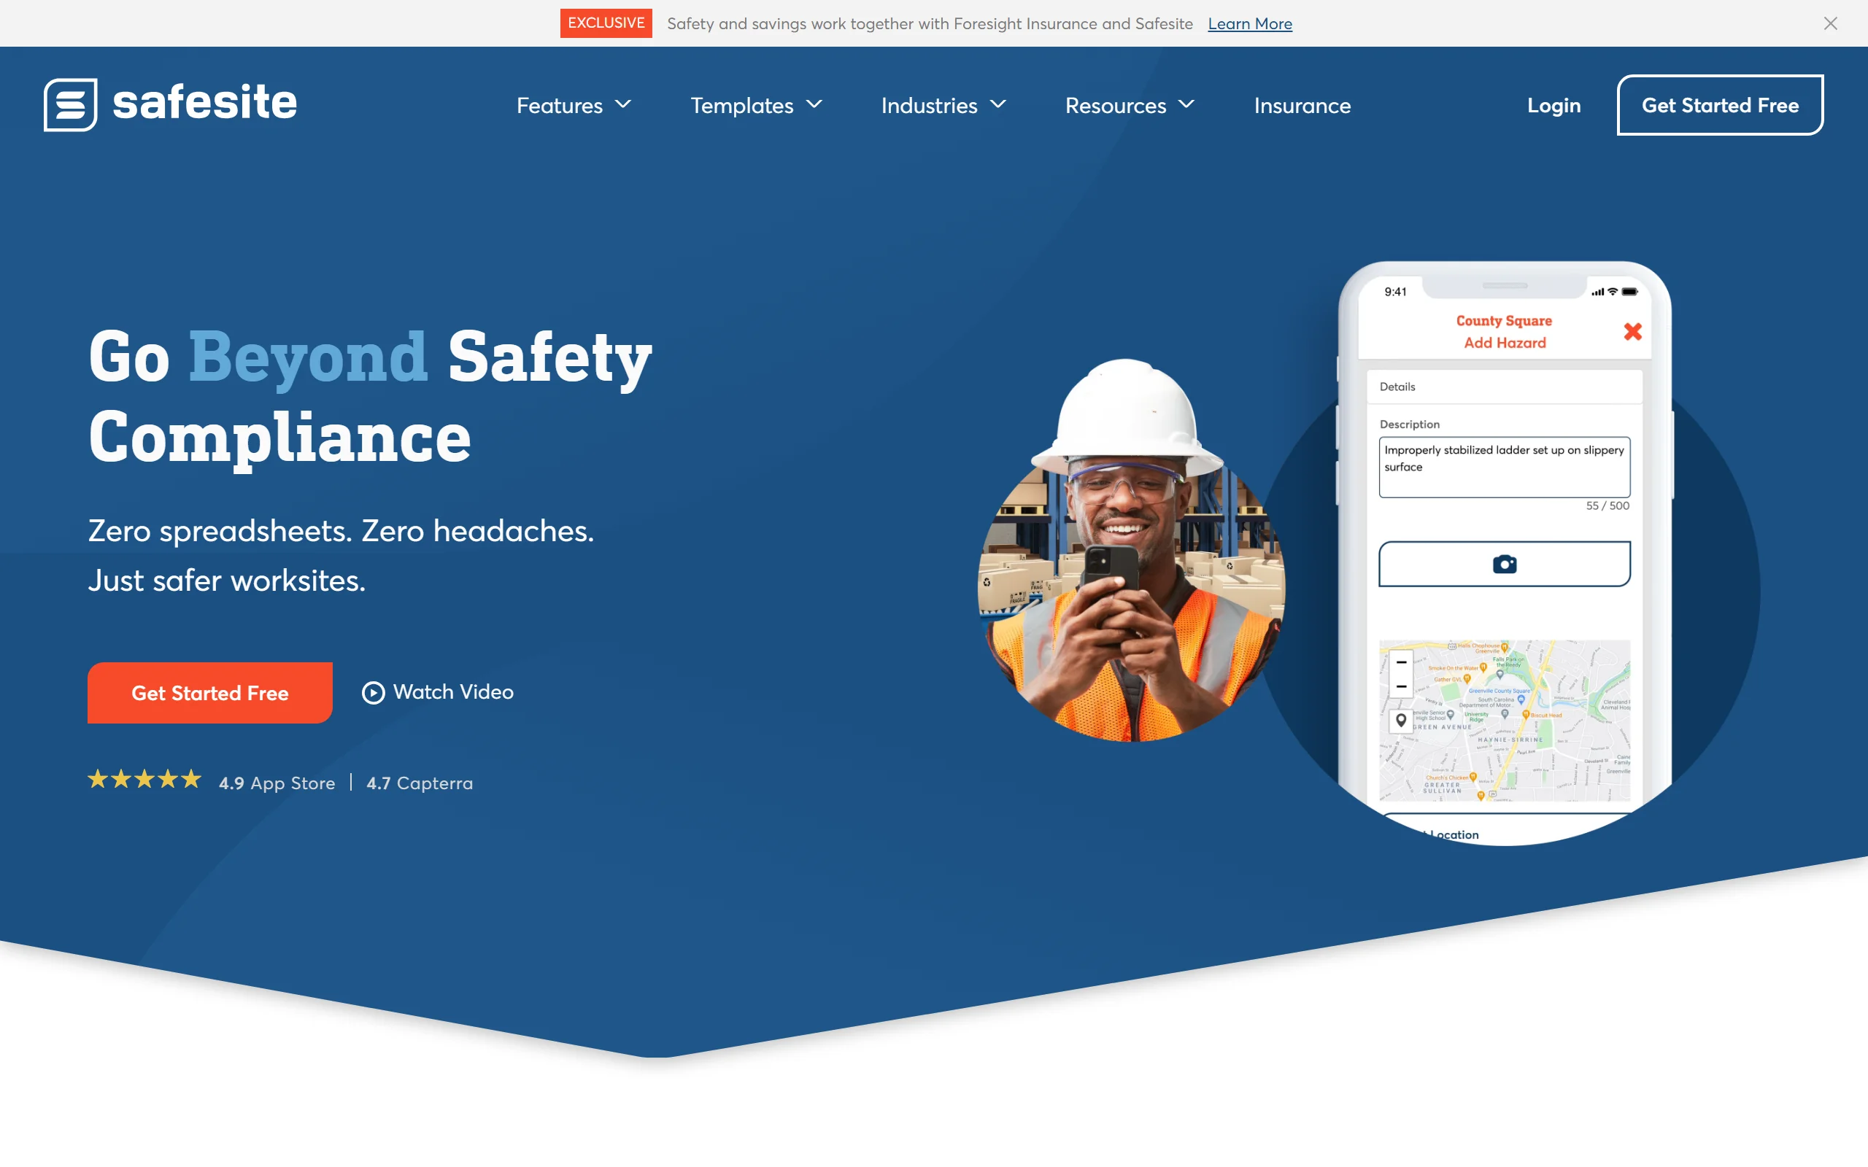
Task: Expand the Industries dropdown chevron
Action: coord(997,104)
